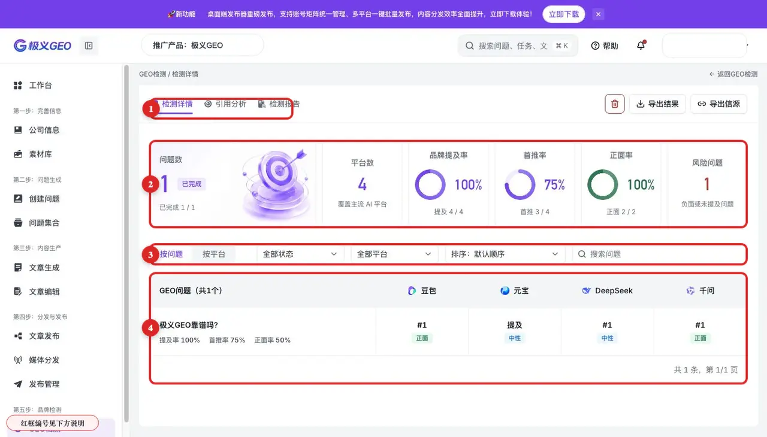
Task: Click the 检测报告 tab icon
Action: 262,104
